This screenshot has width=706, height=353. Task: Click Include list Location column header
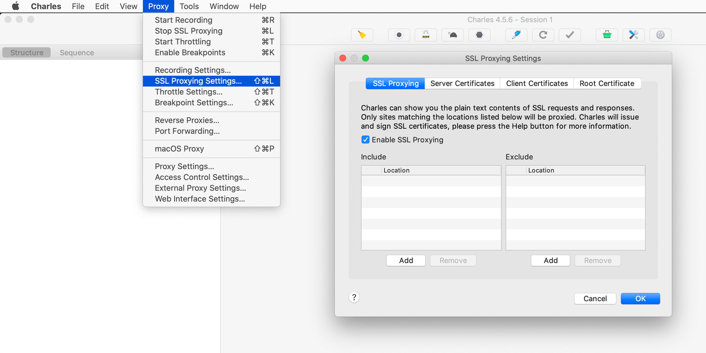click(441, 170)
